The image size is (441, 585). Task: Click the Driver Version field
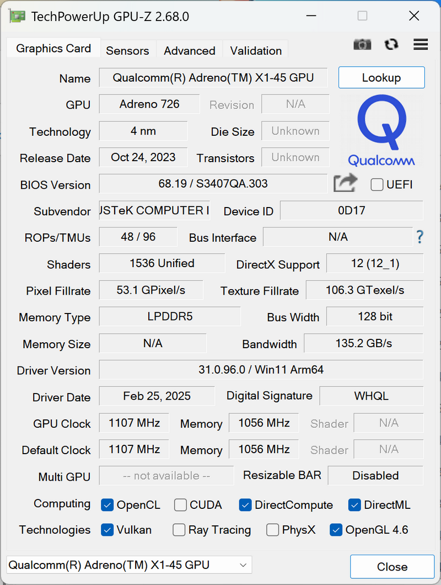pos(261,370)
